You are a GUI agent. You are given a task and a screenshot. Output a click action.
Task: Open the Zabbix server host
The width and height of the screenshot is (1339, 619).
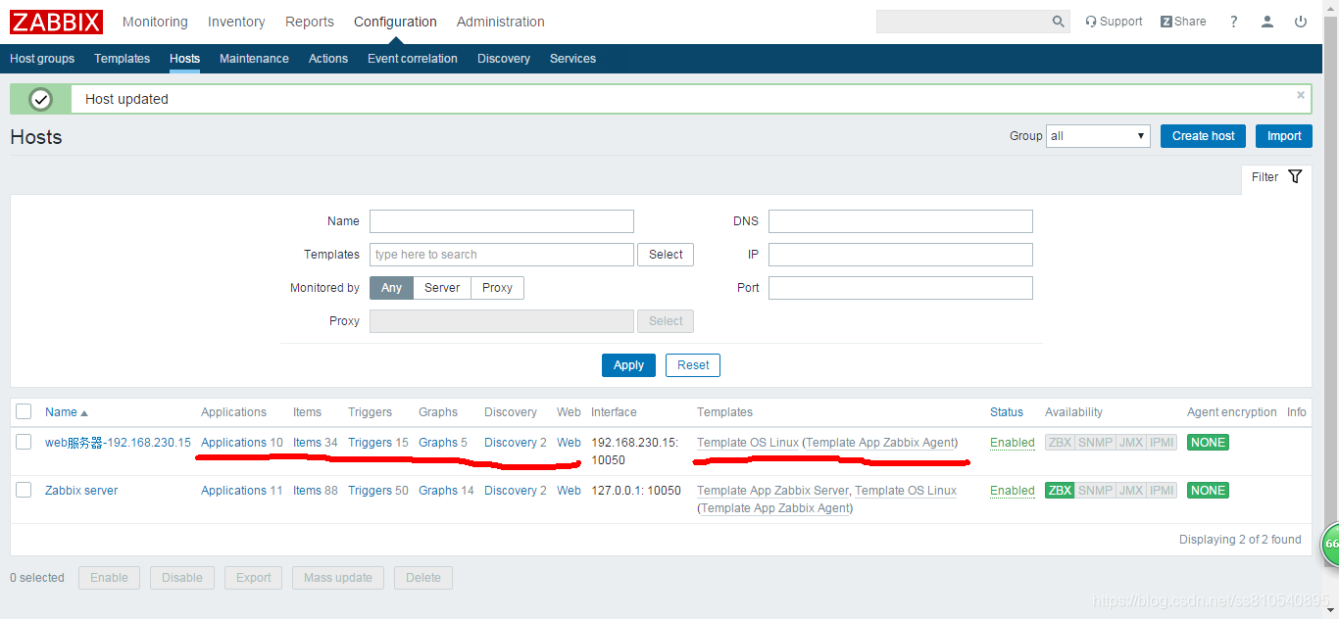[x=81, y=491]
